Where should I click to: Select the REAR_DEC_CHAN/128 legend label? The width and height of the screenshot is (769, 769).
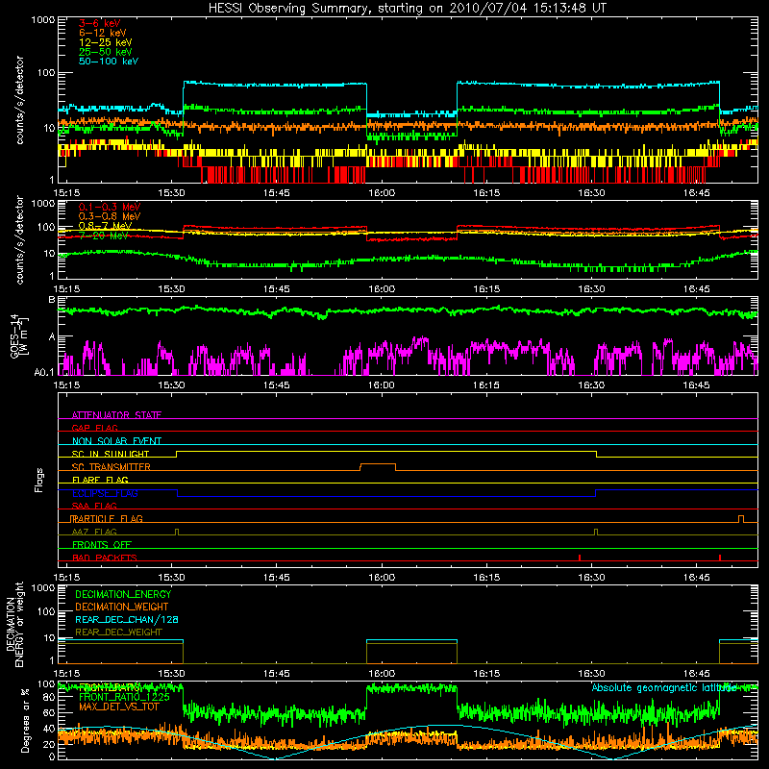tap(127, 619)
